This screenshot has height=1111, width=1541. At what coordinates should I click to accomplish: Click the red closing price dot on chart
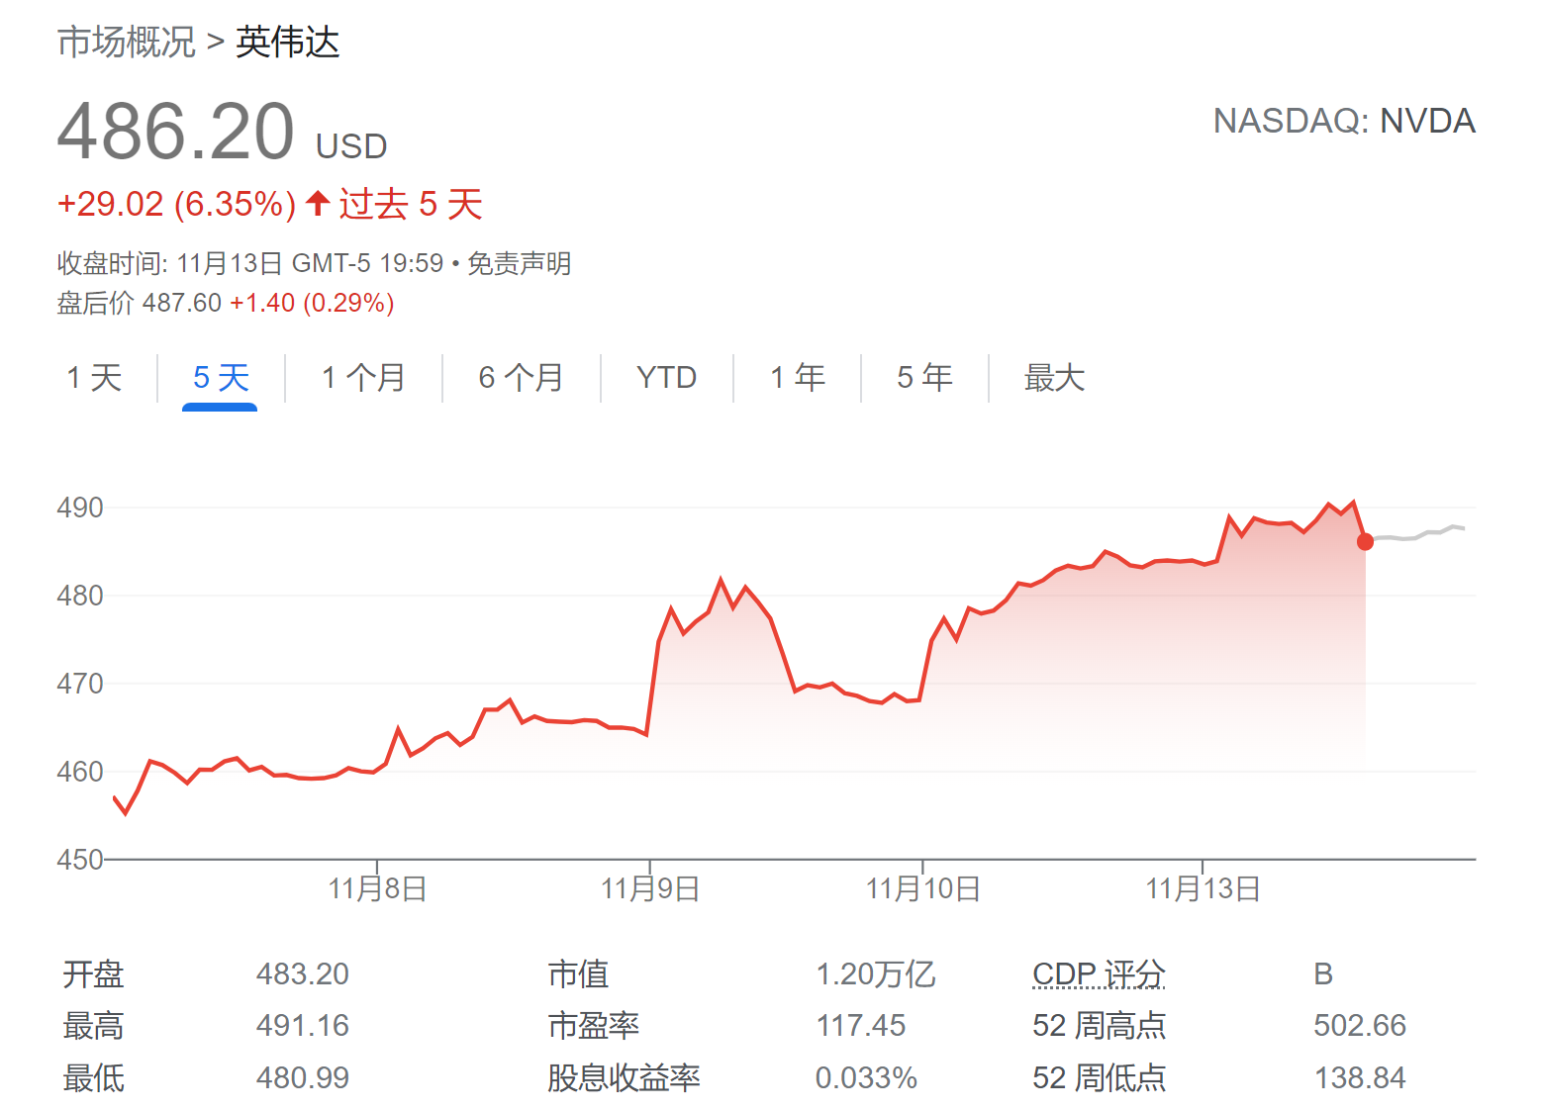(x=1365, y=542)
